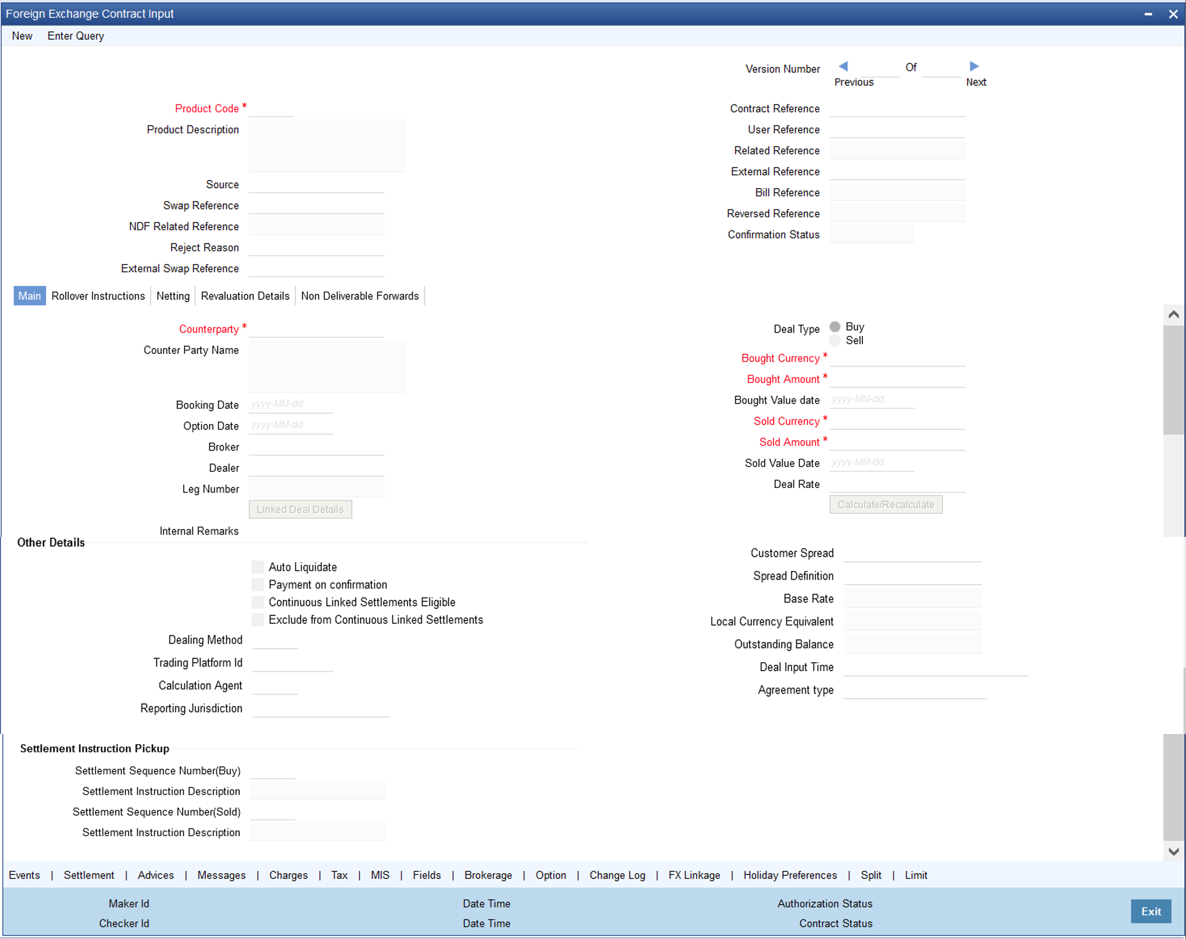Image resolution: width=1186 pixels, height=939 pixels.
Task: Open the Settlement link at bottom
Action: point(89,875)
